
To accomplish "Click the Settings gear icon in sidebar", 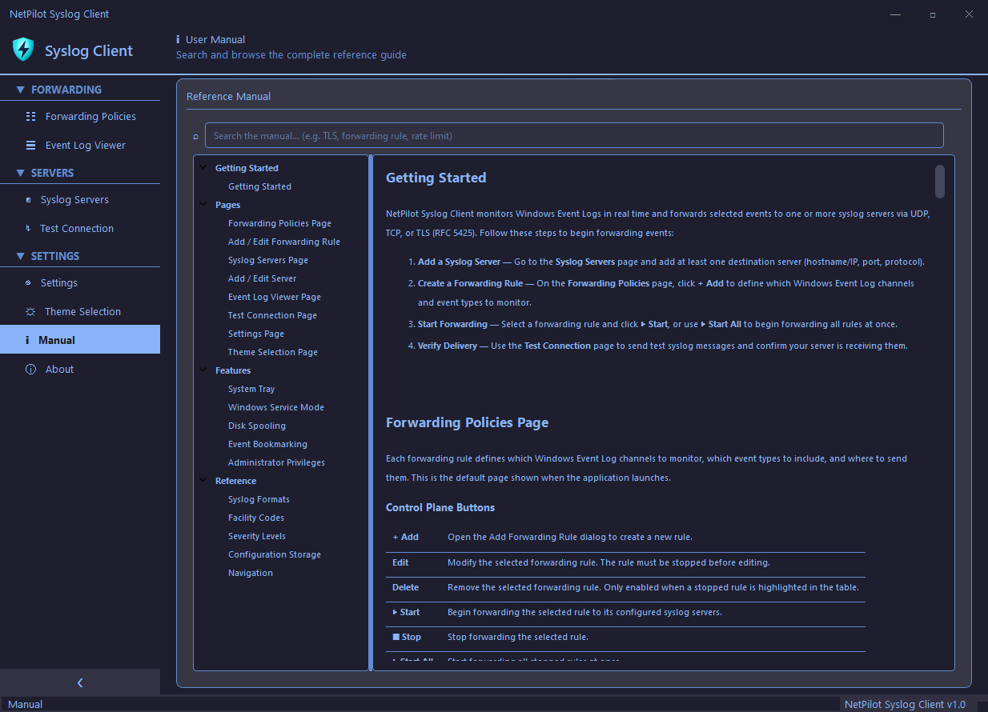I will click(29, 283).
